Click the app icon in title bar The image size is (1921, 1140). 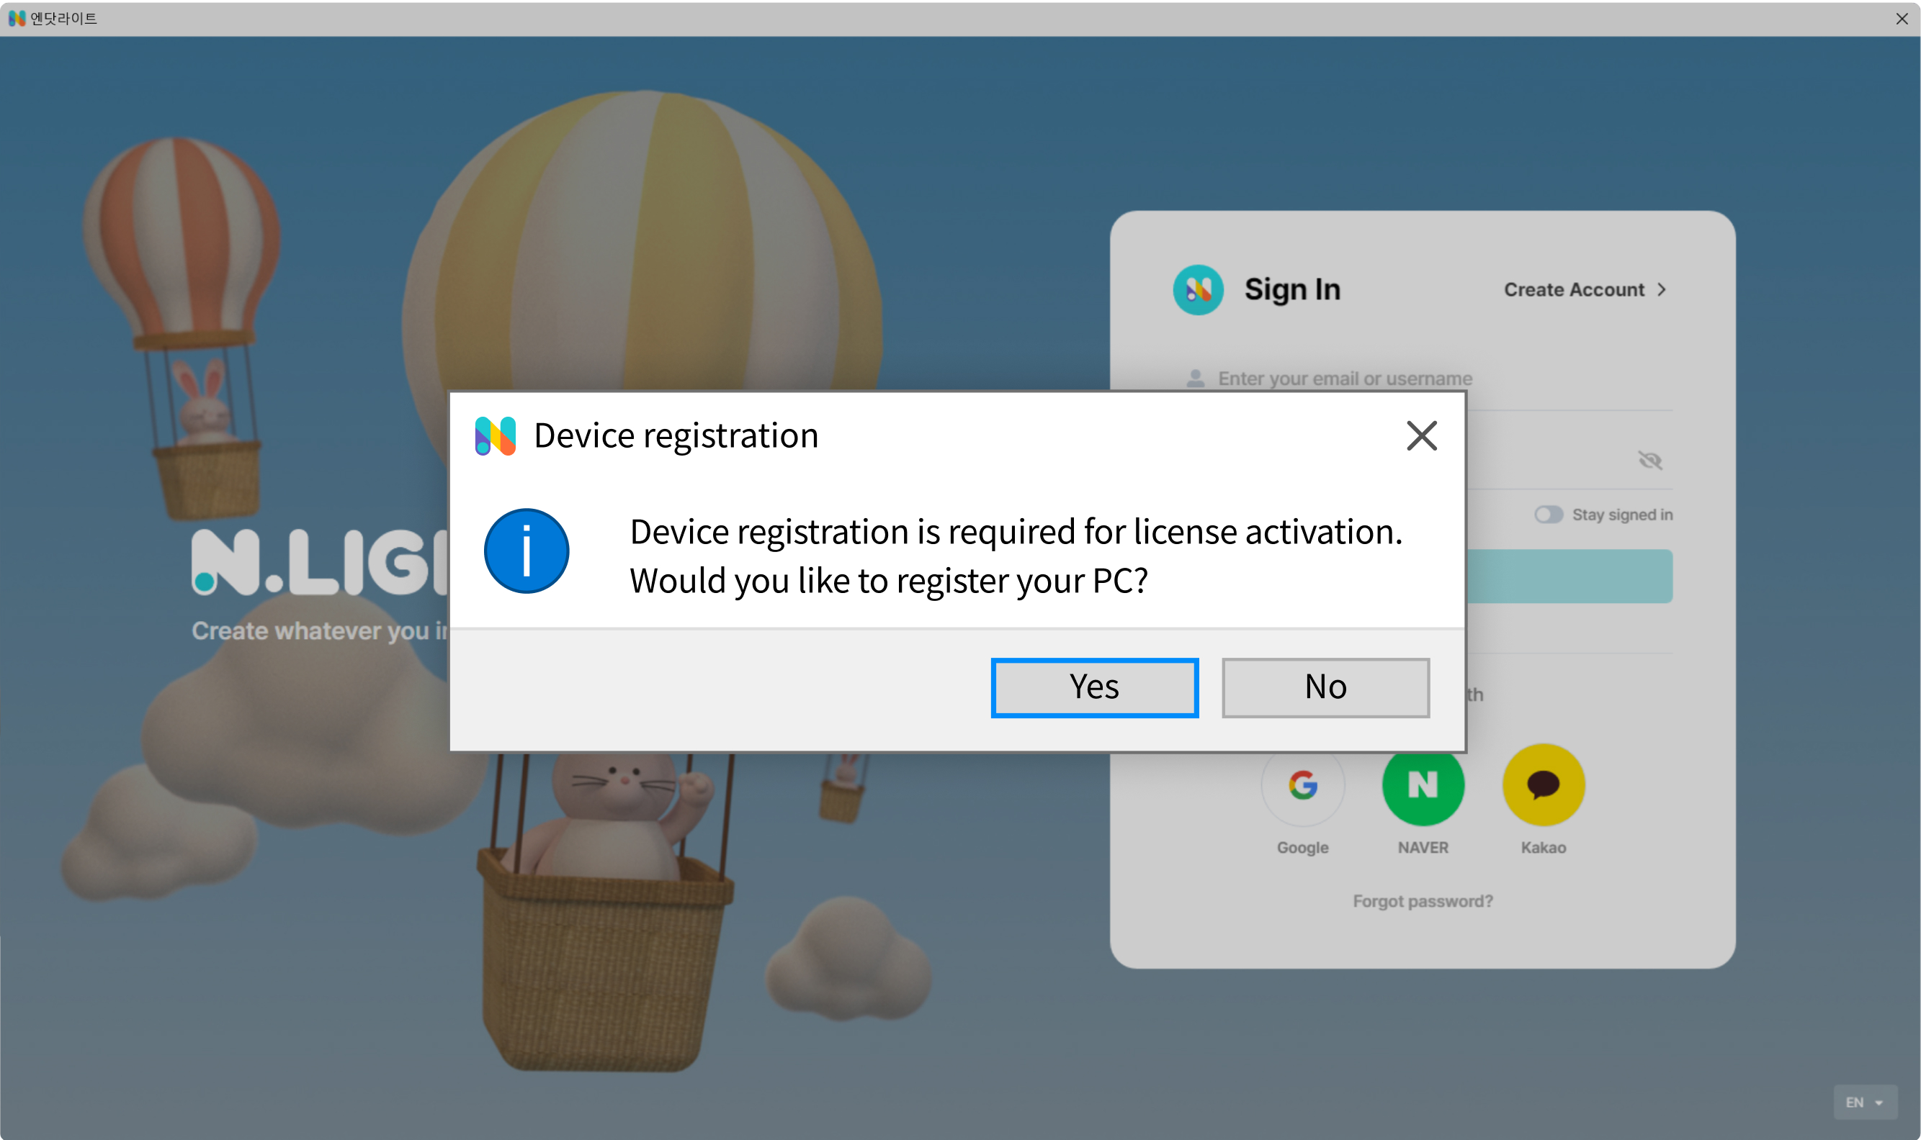pos(17,18)
